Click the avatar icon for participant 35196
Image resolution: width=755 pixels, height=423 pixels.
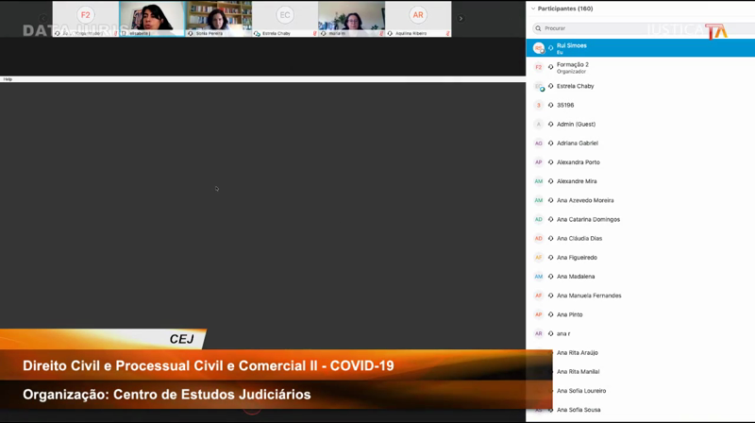[539, 105]
